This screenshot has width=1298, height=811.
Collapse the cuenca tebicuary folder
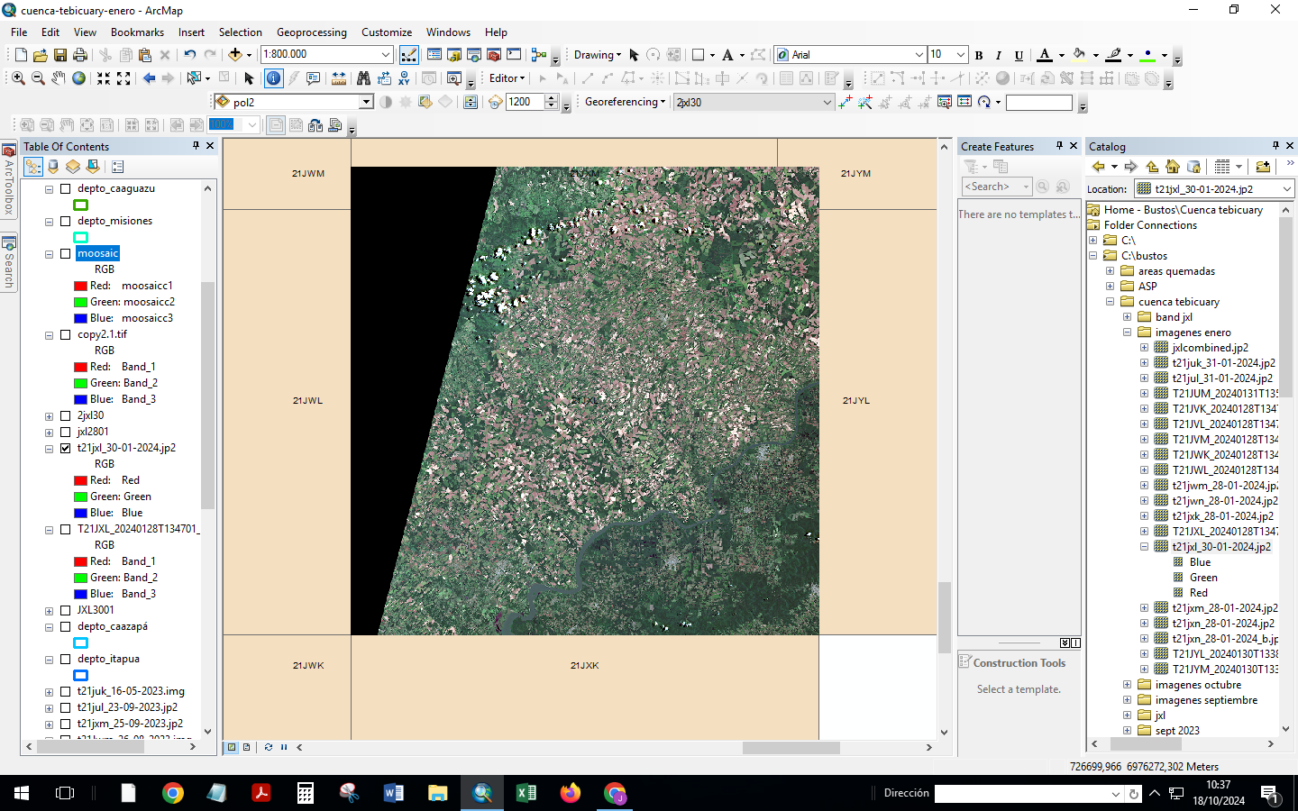1109,301
